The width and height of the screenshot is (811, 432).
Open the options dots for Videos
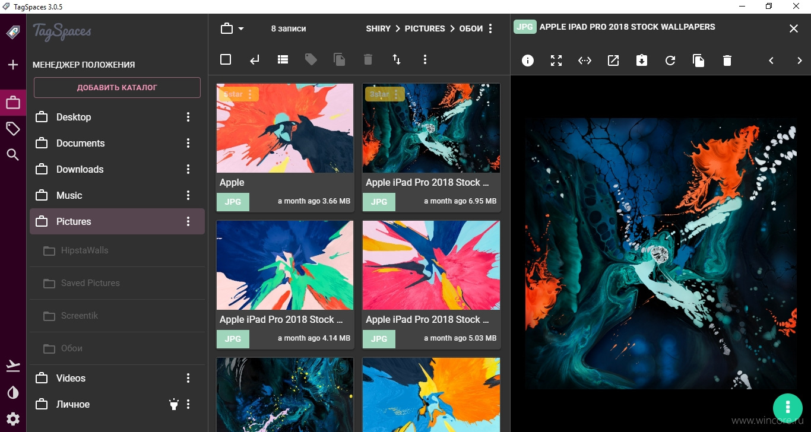pyautogui.click(x=188, y=378)
